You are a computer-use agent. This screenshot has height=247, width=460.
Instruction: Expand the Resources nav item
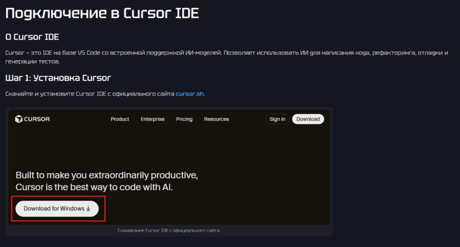click(216, 119)
